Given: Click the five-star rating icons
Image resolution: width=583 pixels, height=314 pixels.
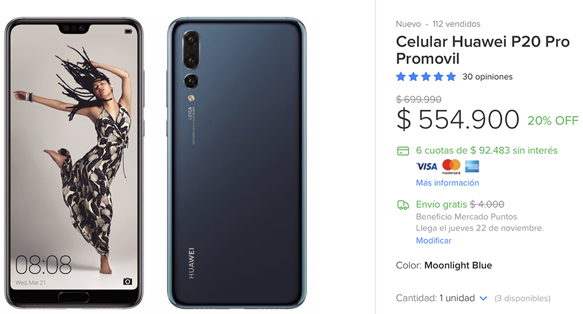Looking at the screenshot, I should coord(426,77).
